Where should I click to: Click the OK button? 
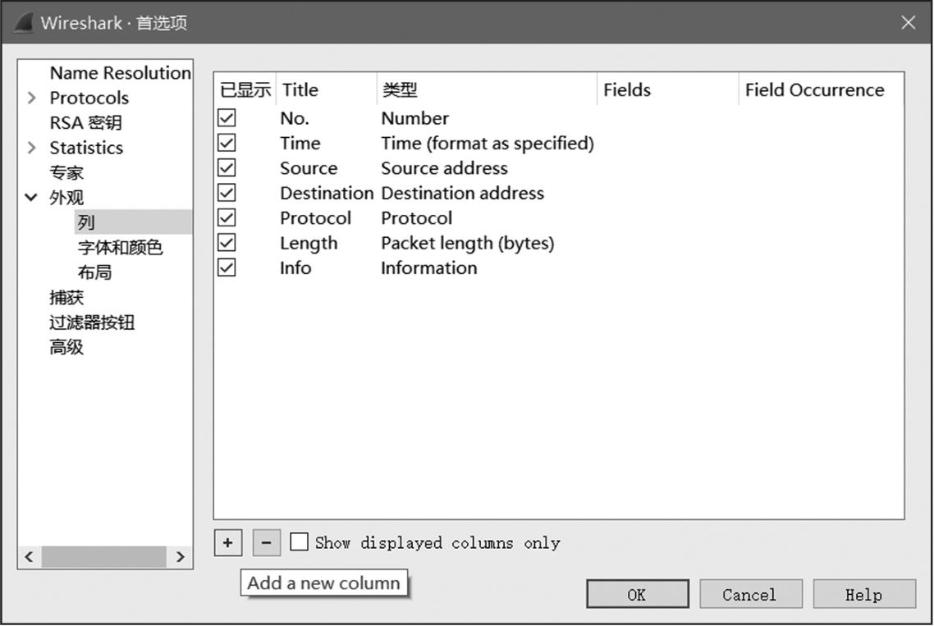tap(638, 594)
